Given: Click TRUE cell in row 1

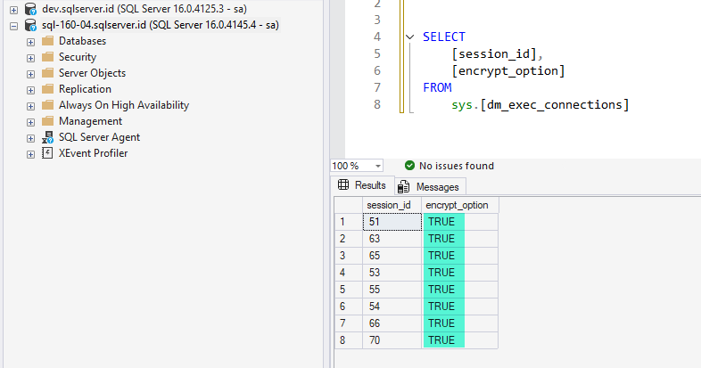Looking at the screenshot, I should pyautogui.click(x=460, y=222).
